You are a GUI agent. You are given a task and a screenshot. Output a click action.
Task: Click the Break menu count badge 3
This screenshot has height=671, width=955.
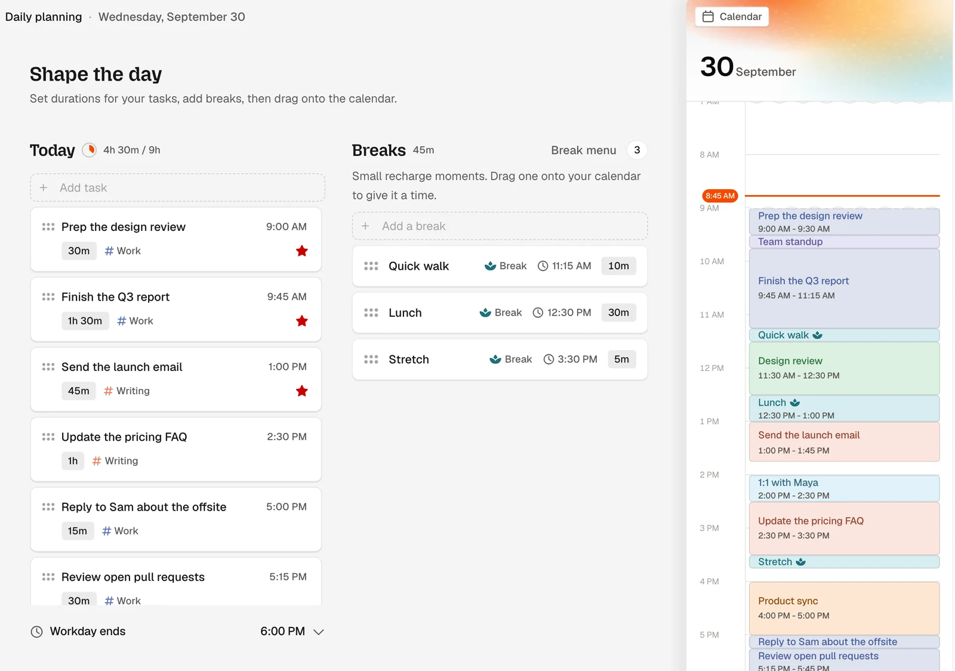point(637,150)
